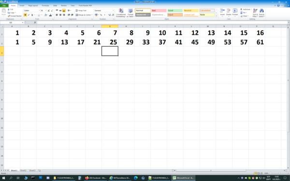The image size is (290, 181).
Task: Open the Font Color dropdown arrow
Action: (x=53, y=15)
